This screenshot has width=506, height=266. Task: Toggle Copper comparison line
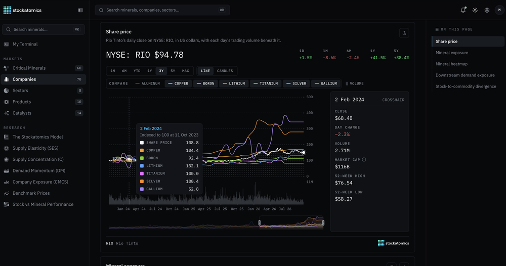tap(178, 83)
